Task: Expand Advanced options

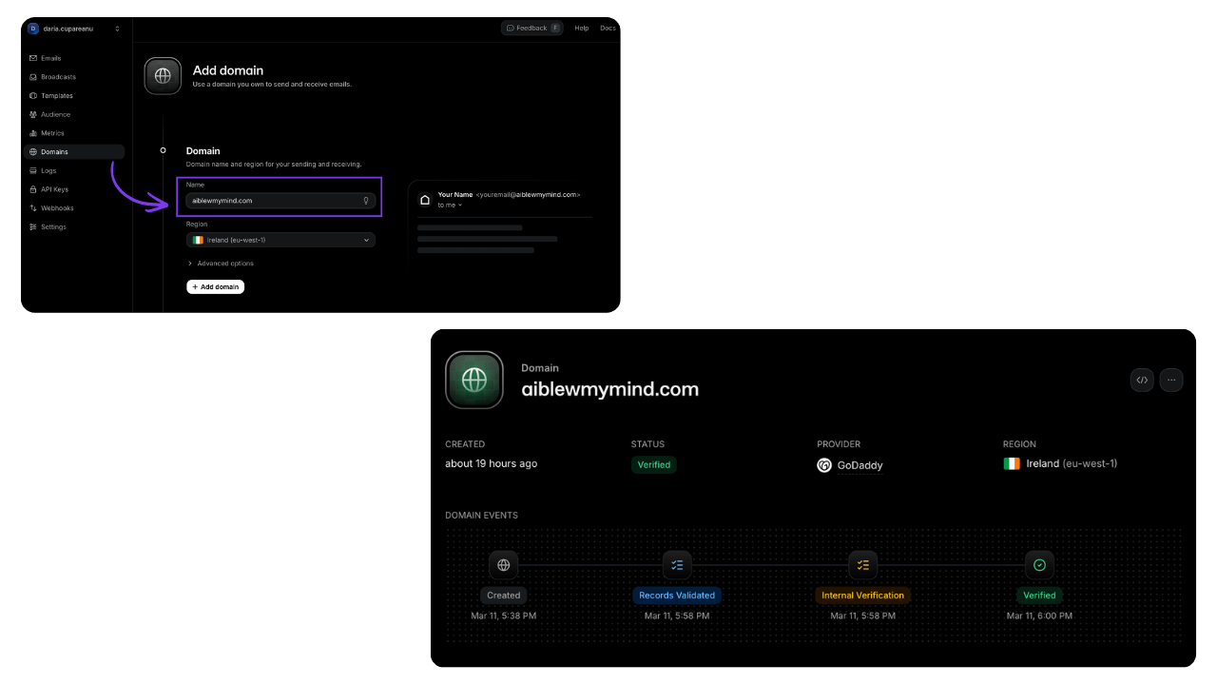Action: point(221,264)
